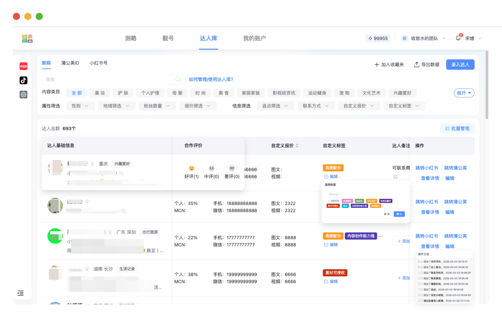Switch to the 我的账户 tab
The height and width of the screenshot is (313, 502).
coord(254,39)
